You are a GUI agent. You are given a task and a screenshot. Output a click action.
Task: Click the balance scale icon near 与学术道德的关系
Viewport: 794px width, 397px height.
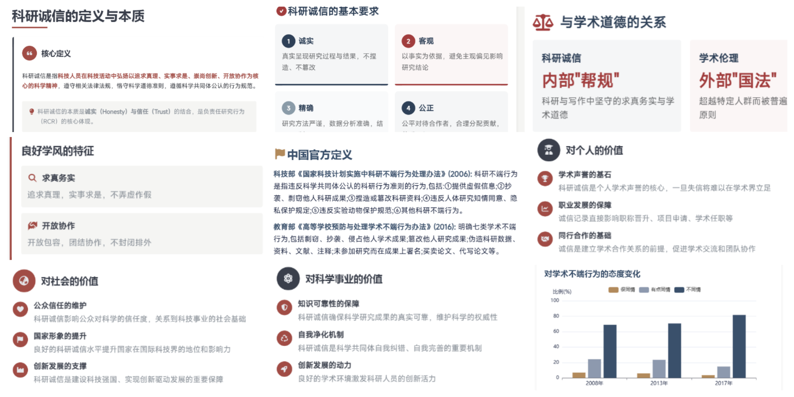543,22
